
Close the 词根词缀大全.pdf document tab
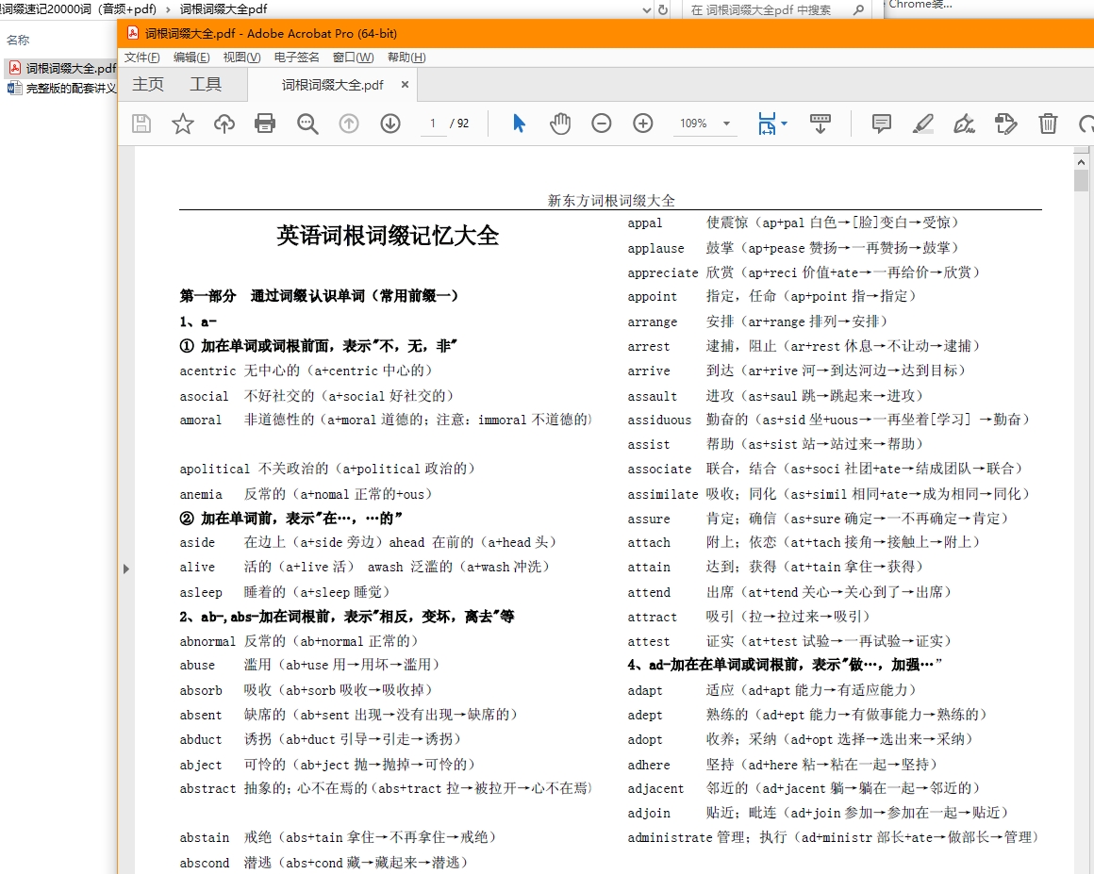click(x=406, y=85)
